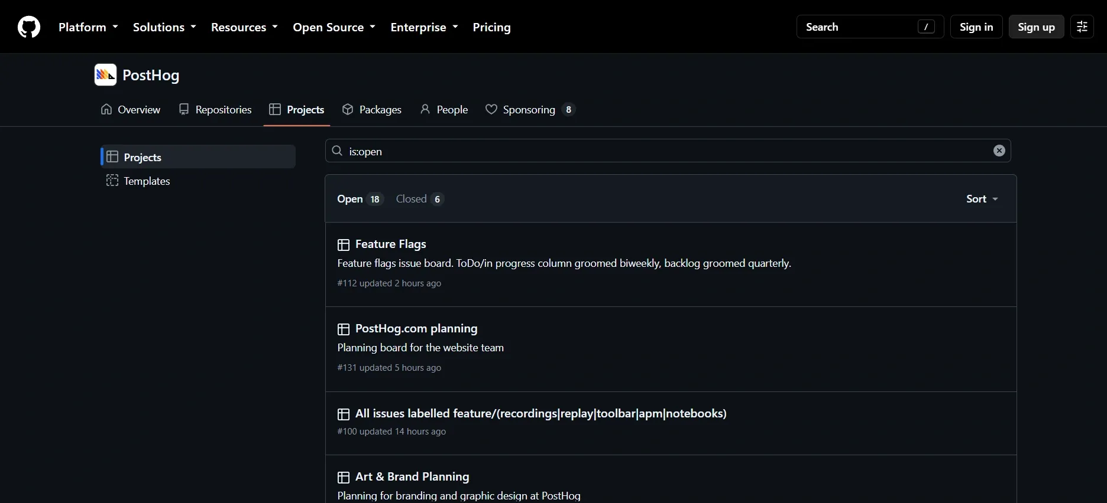Expand the Resources menu
1107x503 pixels.
pyautogui.click(x=244, y=27)
